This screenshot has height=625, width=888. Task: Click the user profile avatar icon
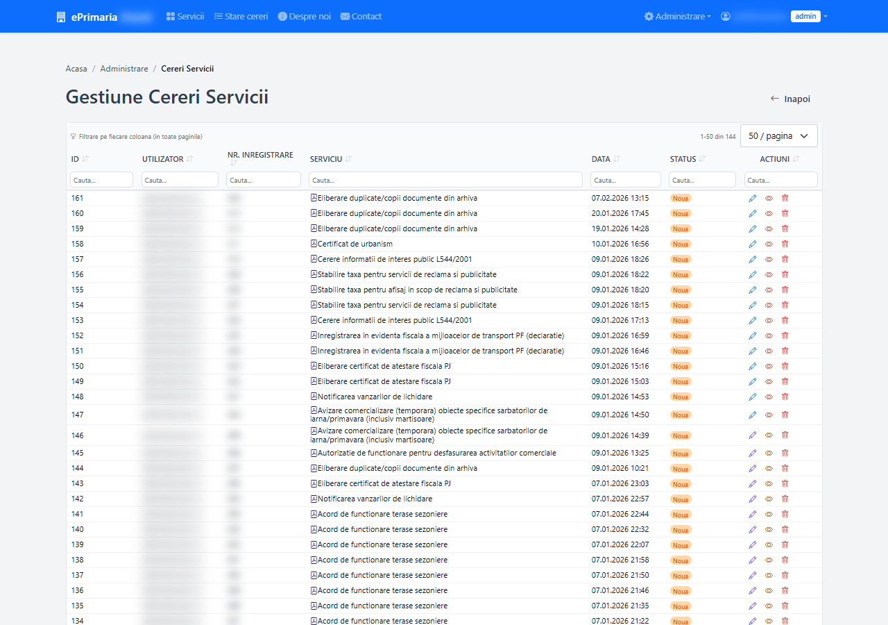(x=726, y=16)
